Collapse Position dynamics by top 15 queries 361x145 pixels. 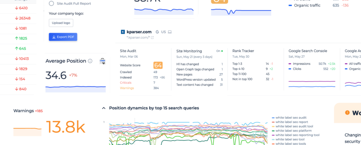104,108
